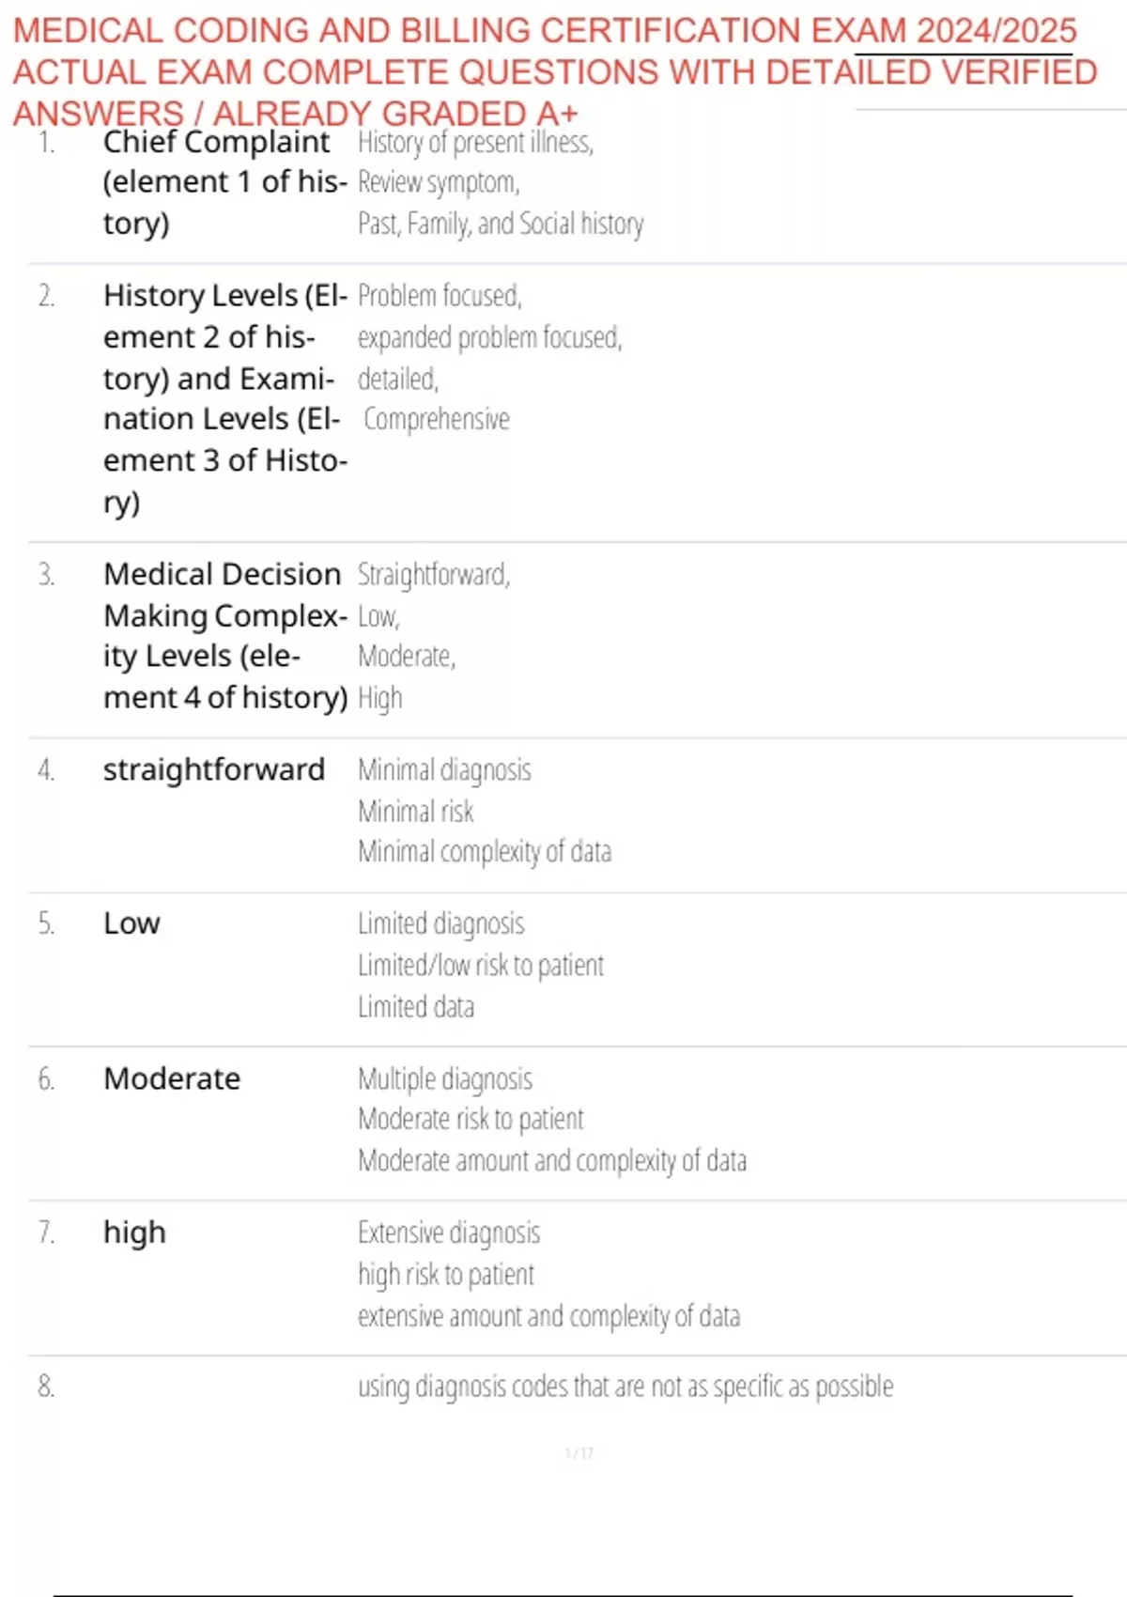Click 'Moderate amount and complexity of data'
This screenshot has height=1597, width=1127.
552,1161
